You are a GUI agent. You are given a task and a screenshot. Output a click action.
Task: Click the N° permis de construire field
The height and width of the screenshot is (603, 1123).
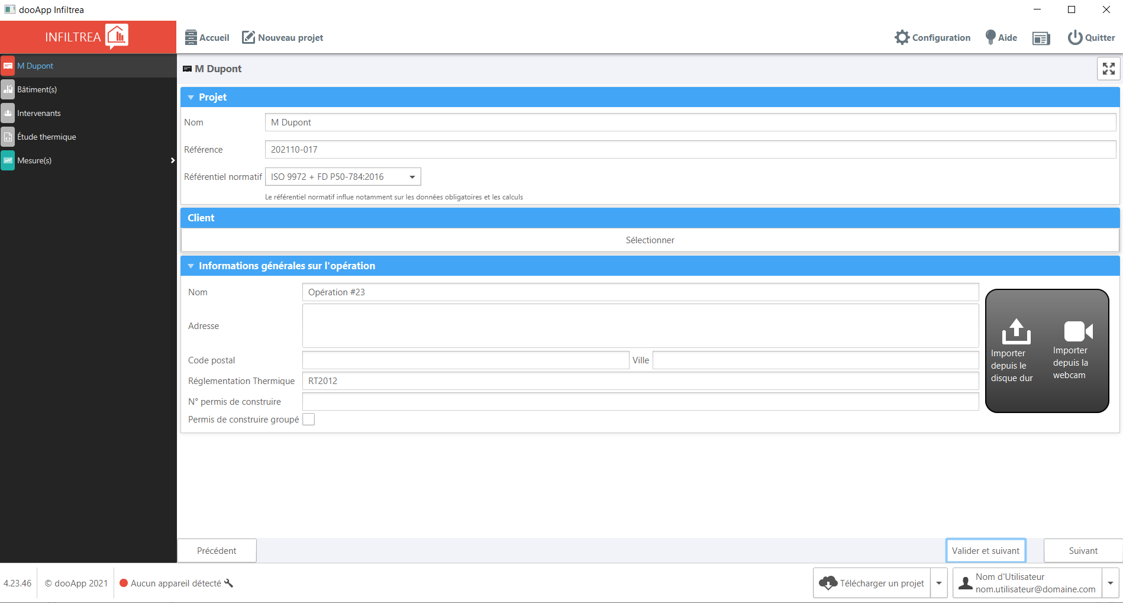pos(641,402)
